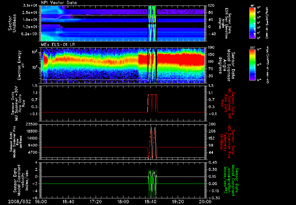The height and width of the screenshot is (205, 296).
Task: Click the 'NPI Vector Data' panel title
Action: click(x=59, y=3)
